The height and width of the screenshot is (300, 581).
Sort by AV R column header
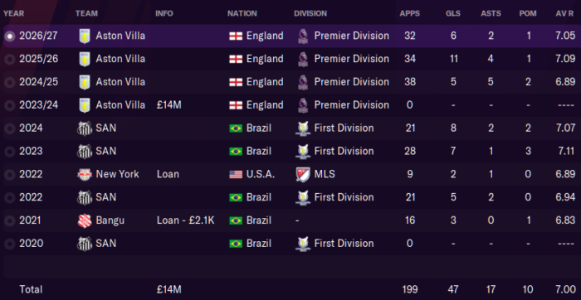pos(564,14)
